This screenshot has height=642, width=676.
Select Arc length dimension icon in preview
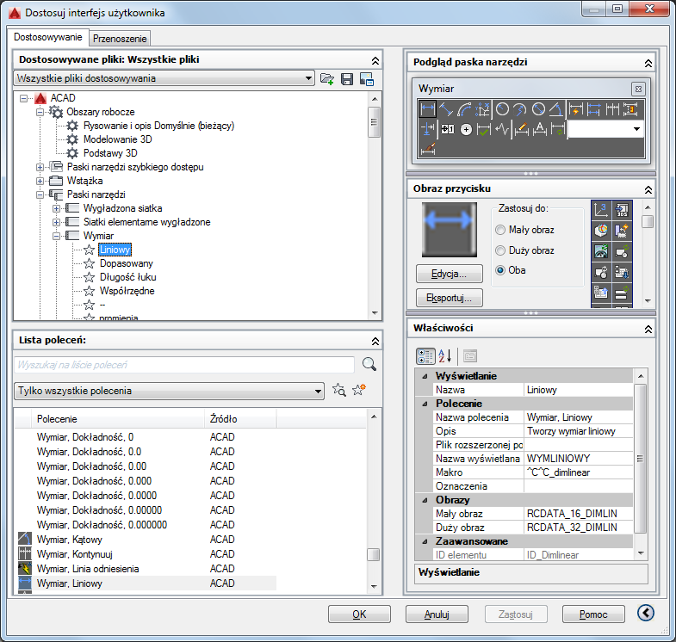464,109
